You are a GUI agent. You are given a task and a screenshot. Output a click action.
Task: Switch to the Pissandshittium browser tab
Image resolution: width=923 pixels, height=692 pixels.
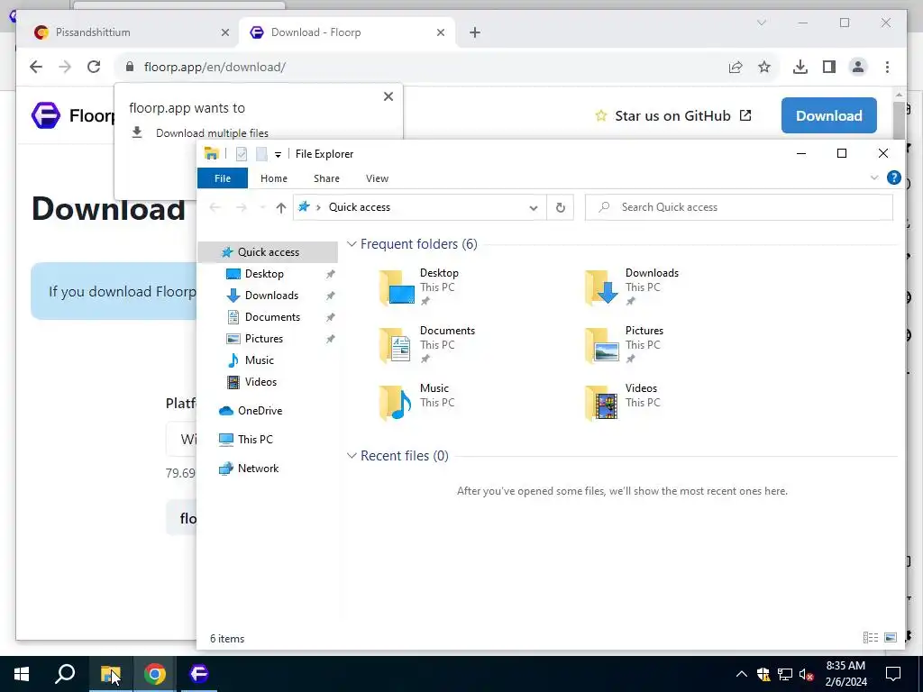click(131, 32)
